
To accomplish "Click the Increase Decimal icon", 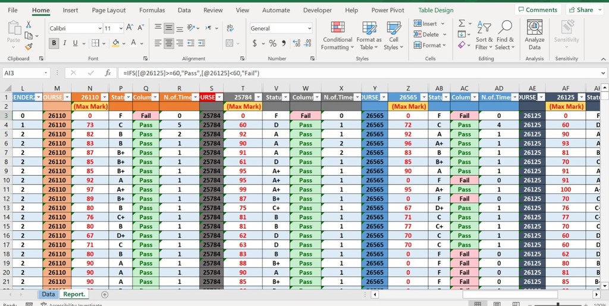I will coord(296,43).
